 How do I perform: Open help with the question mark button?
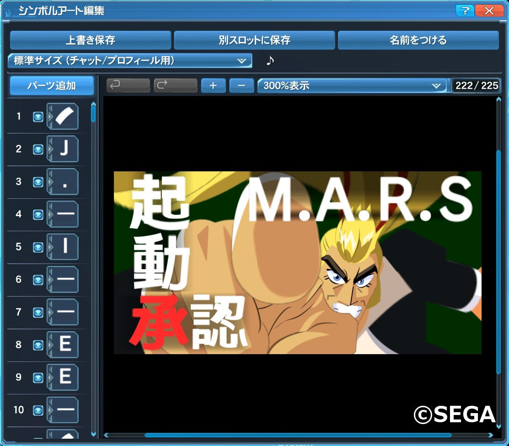tap(465, 11)
